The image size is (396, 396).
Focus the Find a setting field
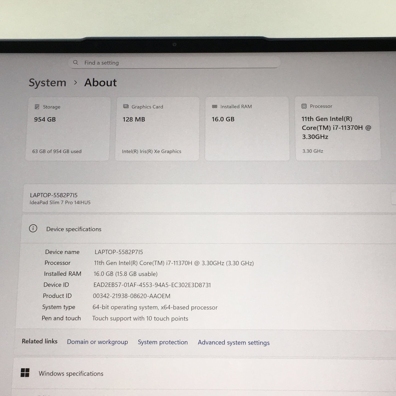(x=175, y=62)
